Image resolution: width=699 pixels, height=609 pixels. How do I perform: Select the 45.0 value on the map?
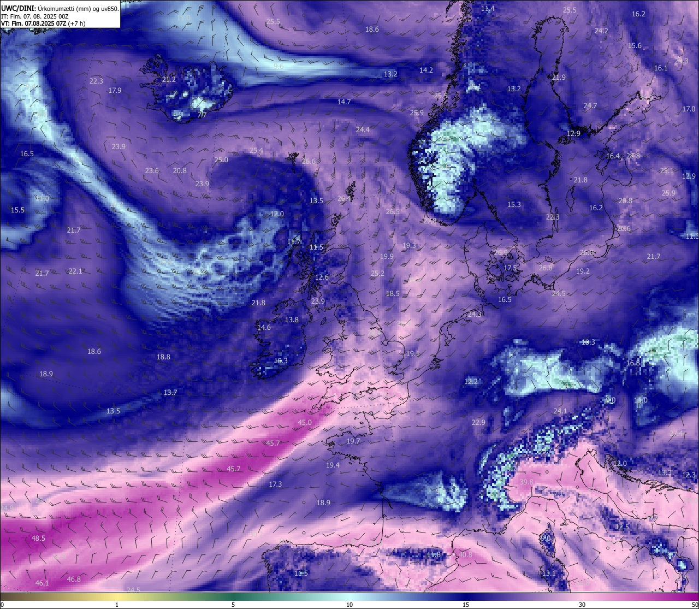[305, 423]
